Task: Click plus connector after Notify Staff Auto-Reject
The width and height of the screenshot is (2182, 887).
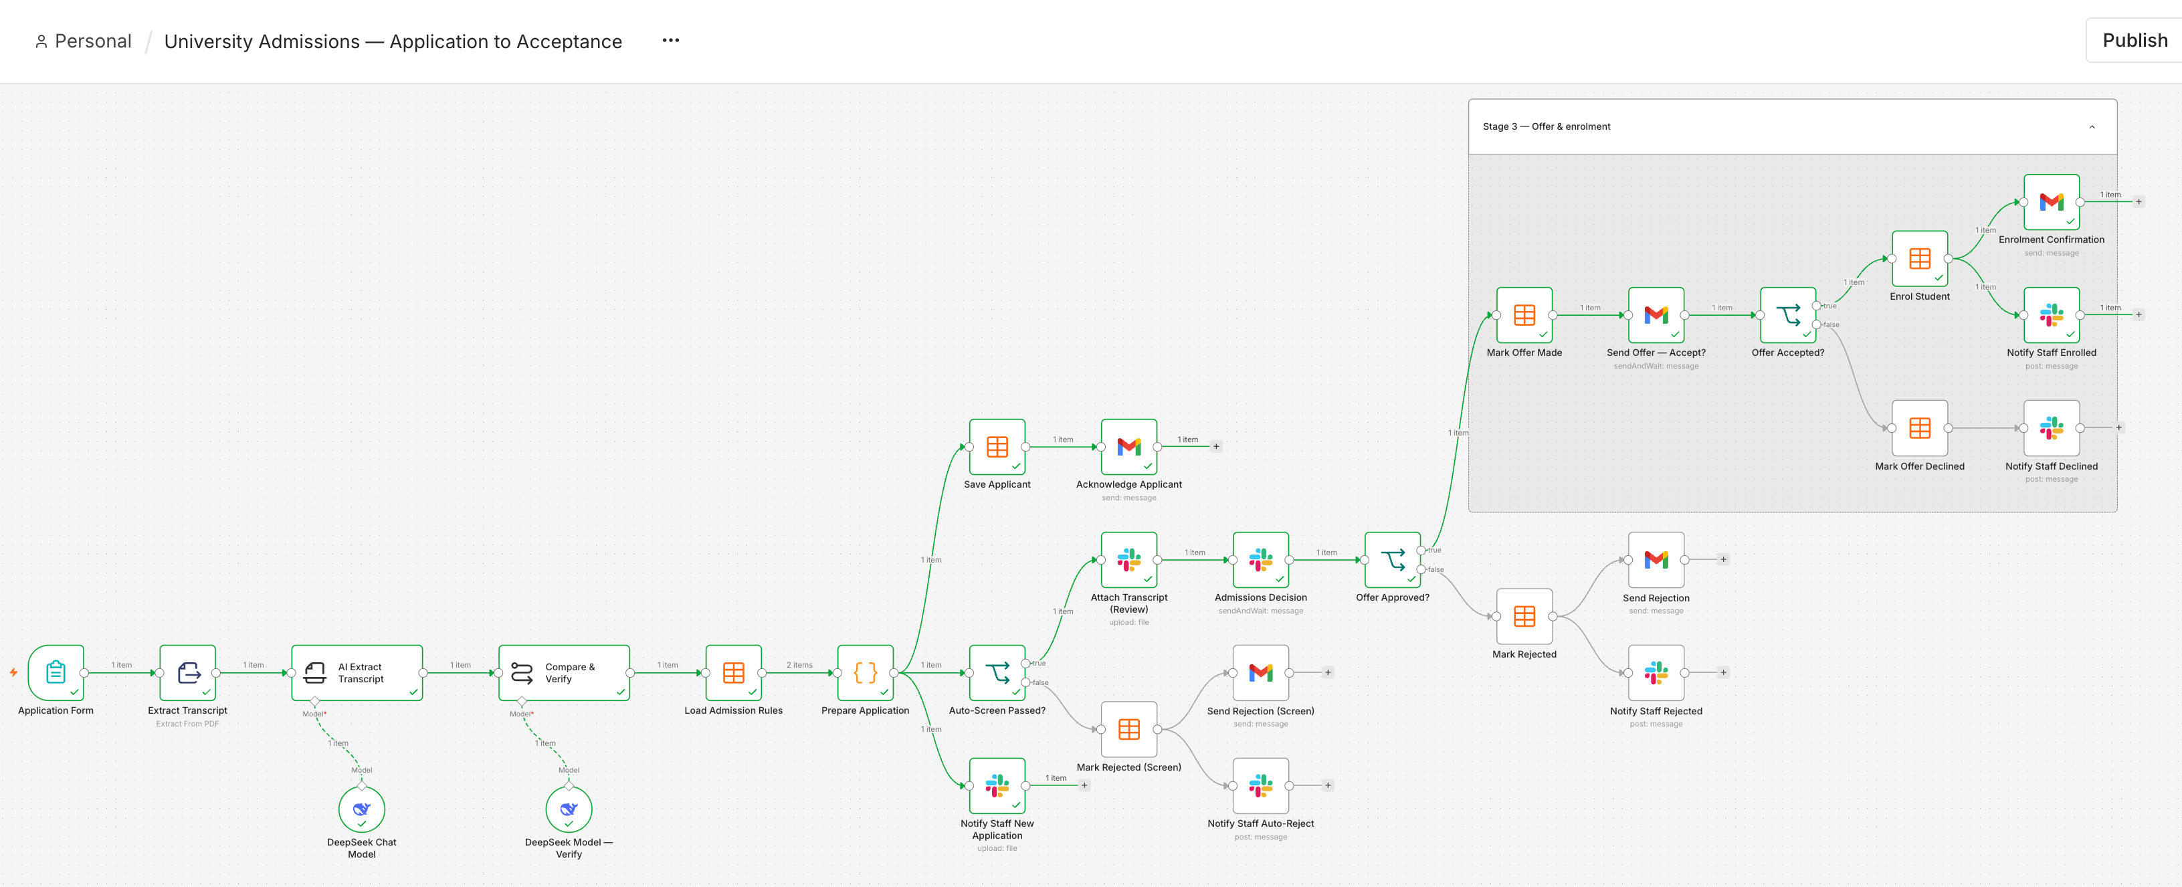Action: (x=1328, y=785)
